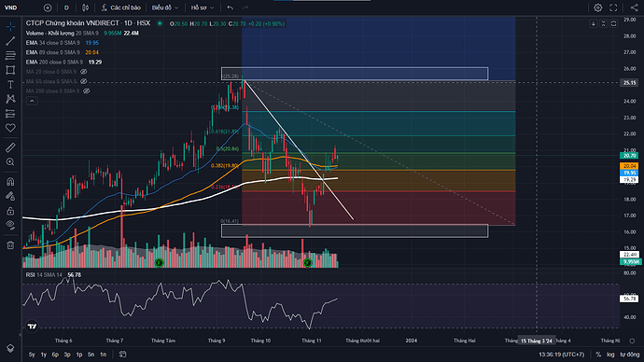Show the hidden MA 20 indicator

84,72
